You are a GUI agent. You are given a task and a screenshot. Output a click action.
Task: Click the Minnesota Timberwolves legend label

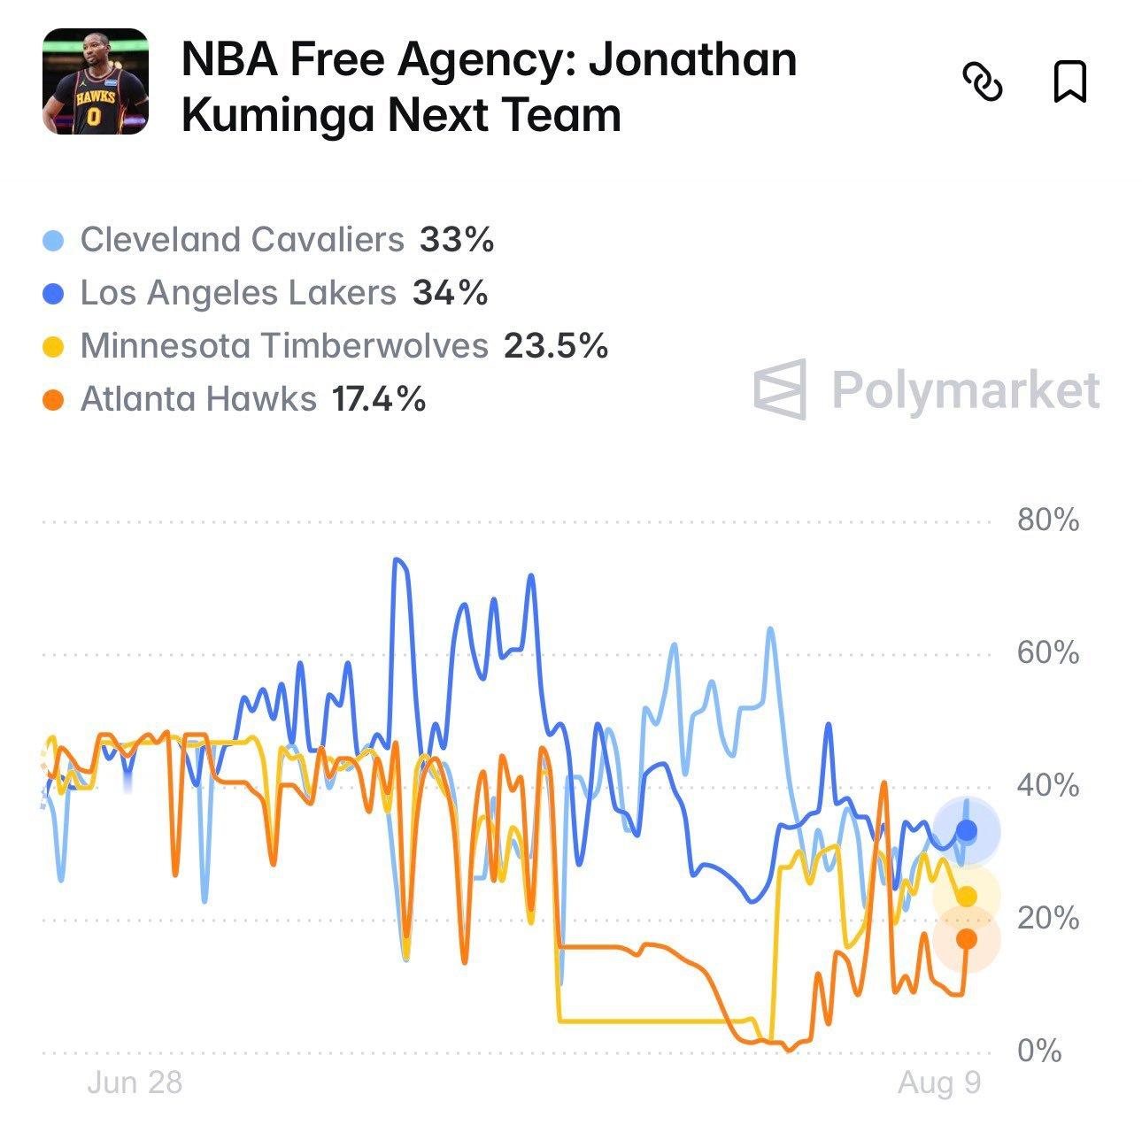284,346
